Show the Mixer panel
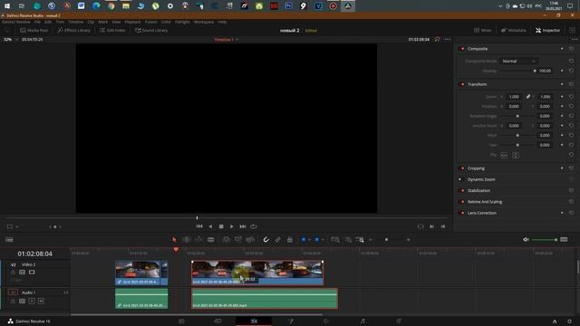 point(483,30)
